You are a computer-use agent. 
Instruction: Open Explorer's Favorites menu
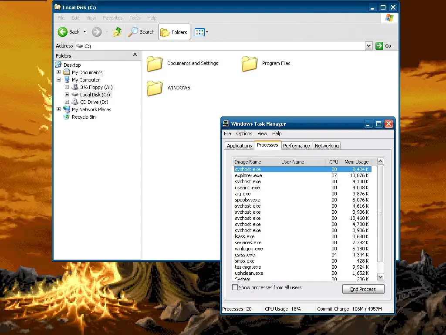click(113, 18)
